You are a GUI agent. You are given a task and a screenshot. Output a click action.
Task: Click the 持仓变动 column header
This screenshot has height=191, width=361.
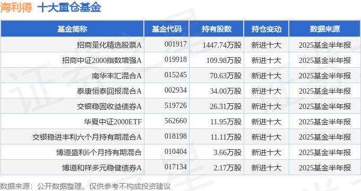tap(267, 29)
